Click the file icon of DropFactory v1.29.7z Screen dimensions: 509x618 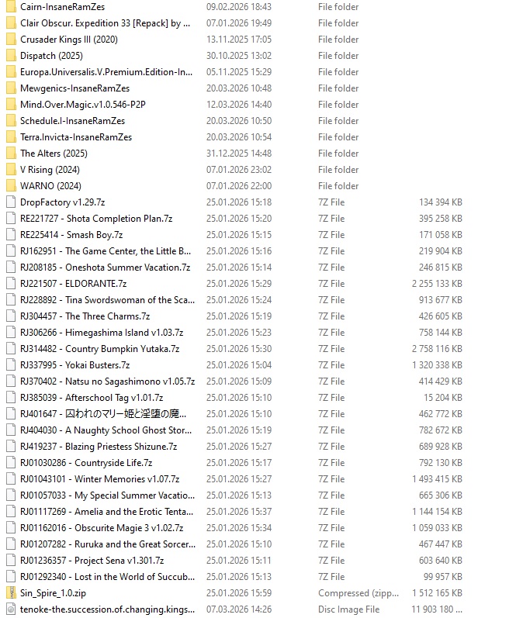click(11, 202)
